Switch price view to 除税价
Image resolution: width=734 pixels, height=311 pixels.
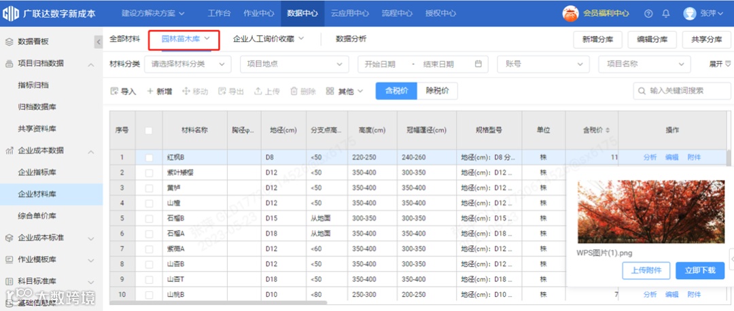[437, 91]
